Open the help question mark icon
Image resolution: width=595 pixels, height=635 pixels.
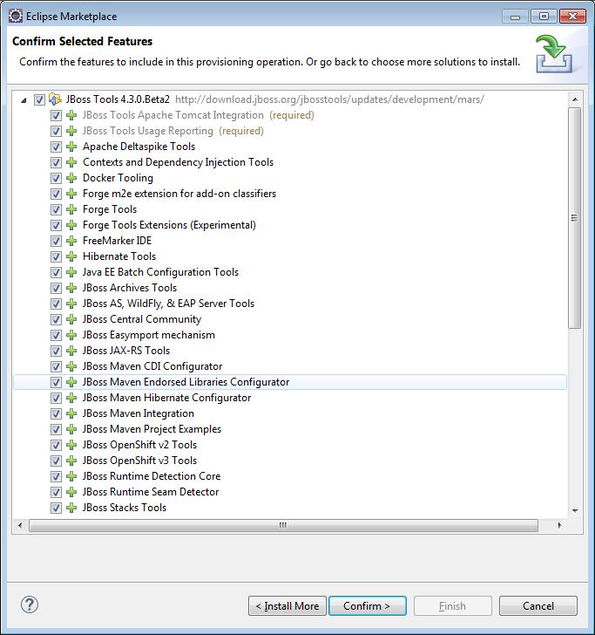(x=30, y=604)
